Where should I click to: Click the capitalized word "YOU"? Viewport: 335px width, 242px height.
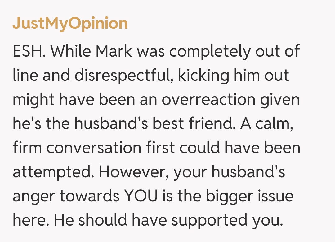(x=140, y=196)
